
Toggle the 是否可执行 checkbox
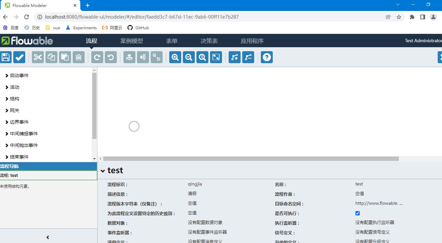357,213
